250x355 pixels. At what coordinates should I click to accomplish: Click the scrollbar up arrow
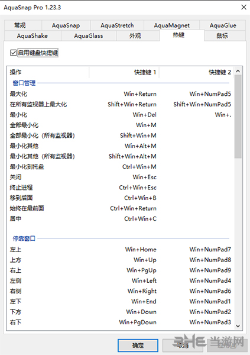[x=238, y=71]
